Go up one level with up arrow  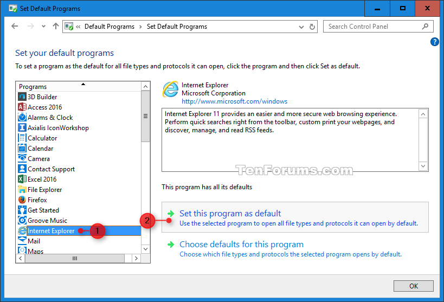point(56,26)
